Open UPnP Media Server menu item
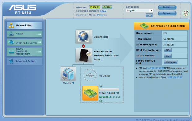192x121 pixels. (x=24, y=43)
